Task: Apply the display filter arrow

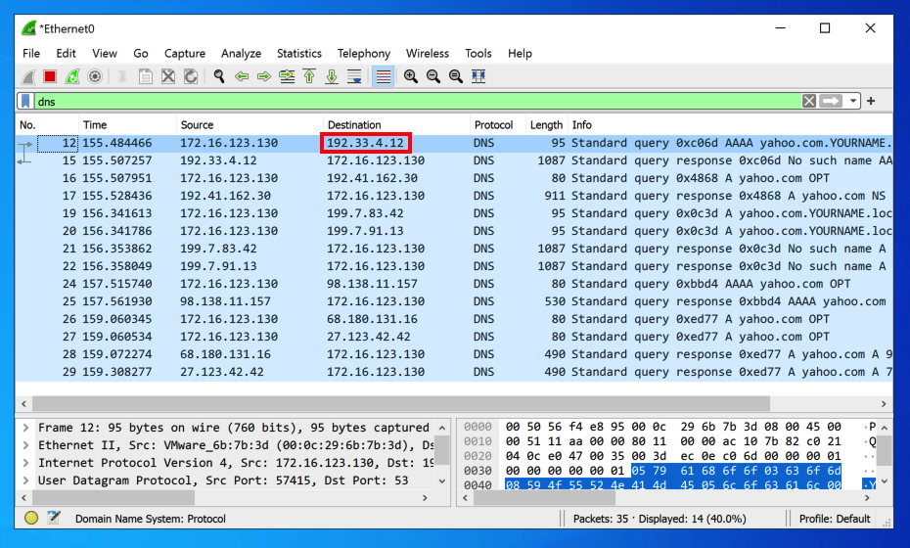Action: click(831, 101)
